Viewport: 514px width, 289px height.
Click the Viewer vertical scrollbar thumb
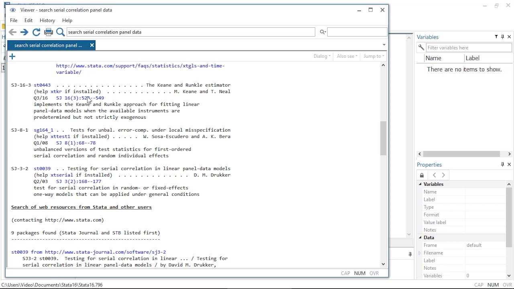tap(383, 138)
